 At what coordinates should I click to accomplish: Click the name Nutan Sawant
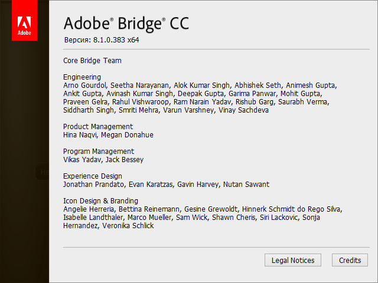246,184
